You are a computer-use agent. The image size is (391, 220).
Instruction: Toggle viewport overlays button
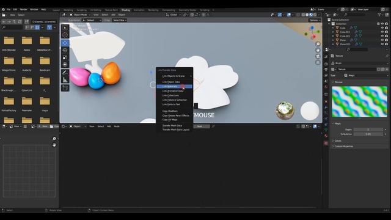289,15
